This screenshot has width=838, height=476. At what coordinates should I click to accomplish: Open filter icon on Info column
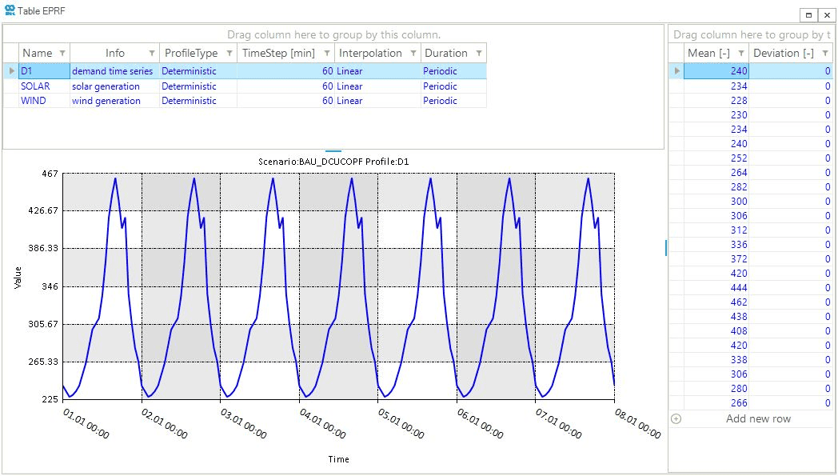pos(152,54)
